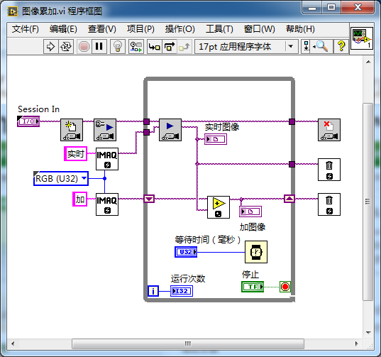The image size is (381, 357).
Task: Open the 文件(F) menu
Action: point(26,29)
